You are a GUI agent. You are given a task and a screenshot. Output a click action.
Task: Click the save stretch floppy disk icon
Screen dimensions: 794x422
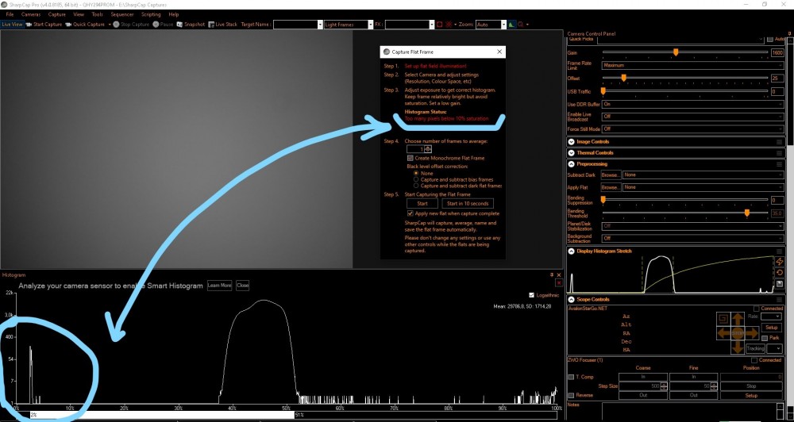point(780,284)
